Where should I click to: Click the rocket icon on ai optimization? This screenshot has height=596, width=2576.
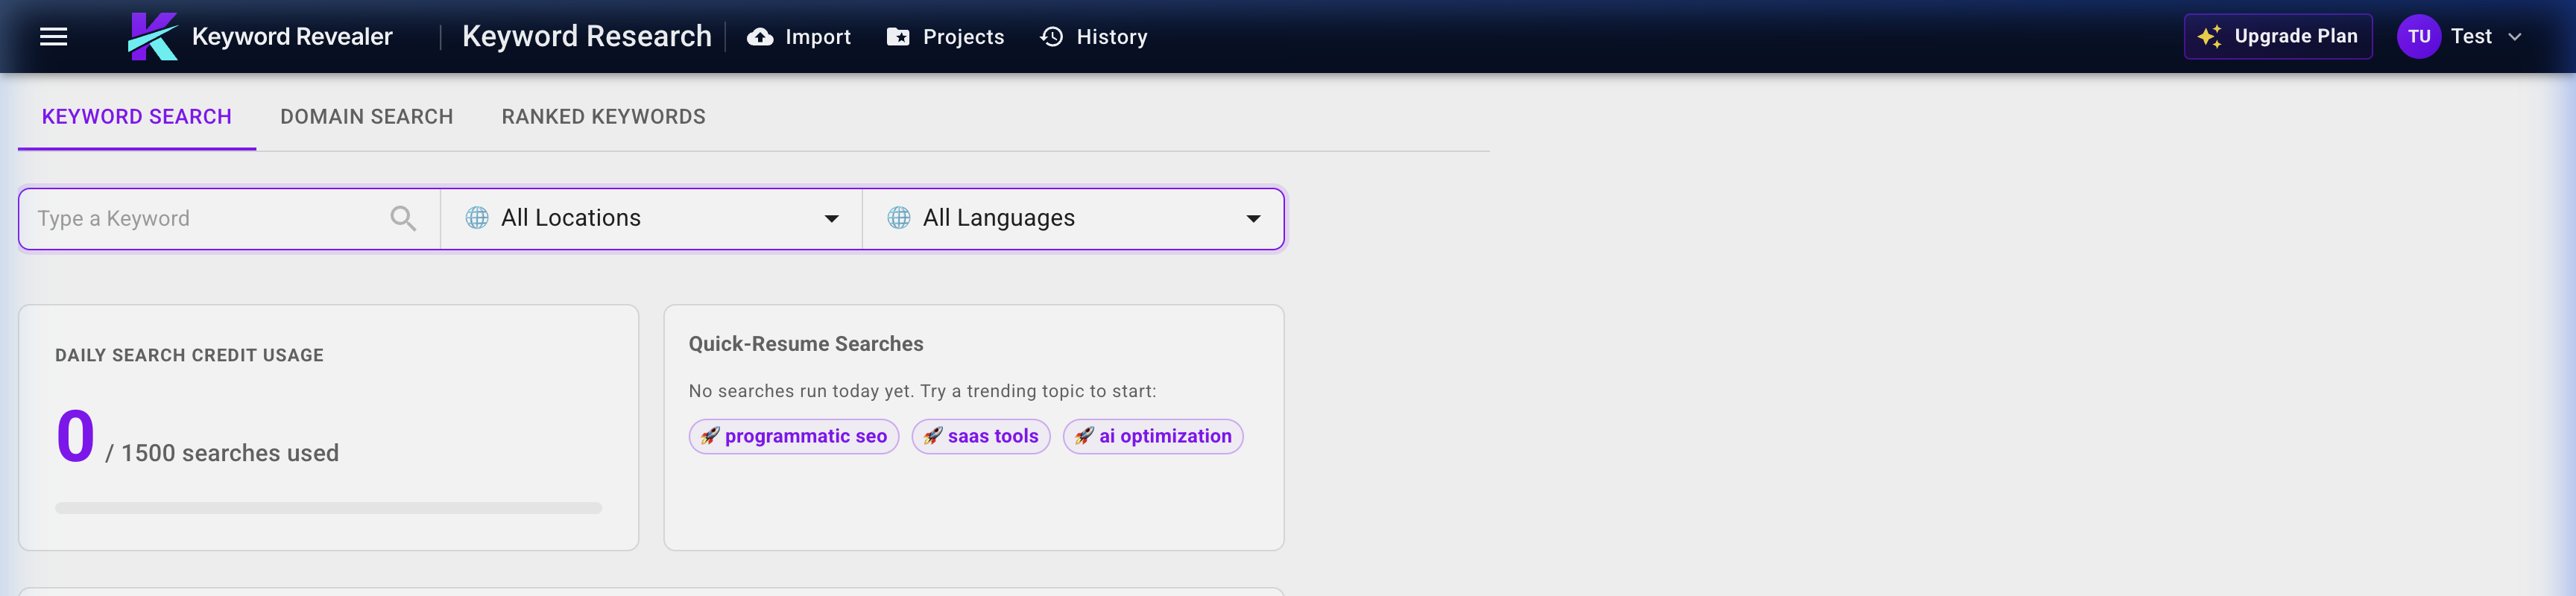point(1084,436)
